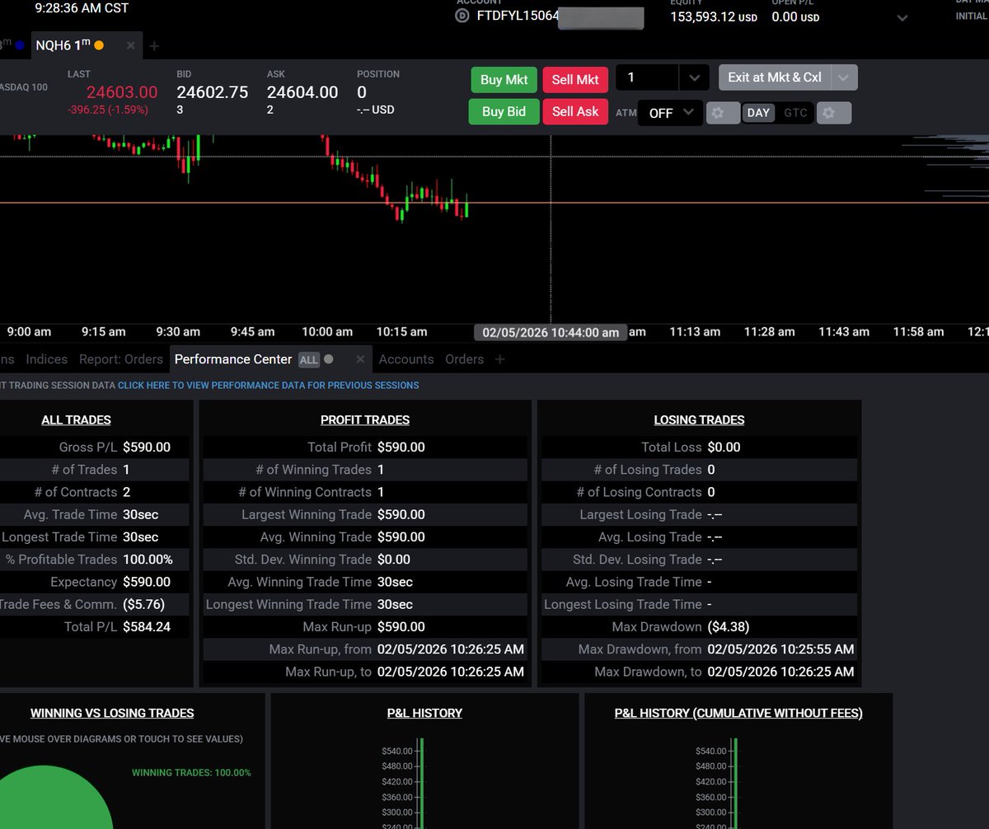The image size is (989, 829).
Task: Click the Max Drawdown ($4.38) value
Action: coord(728,626)
